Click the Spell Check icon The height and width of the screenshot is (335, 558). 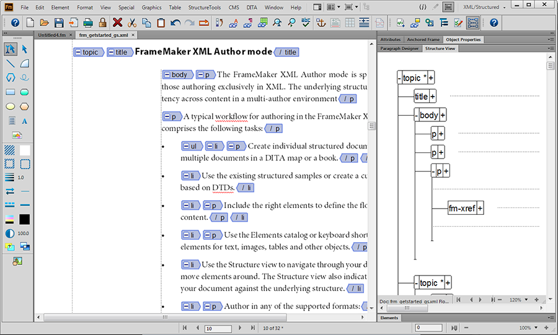(x=306, y=23)
